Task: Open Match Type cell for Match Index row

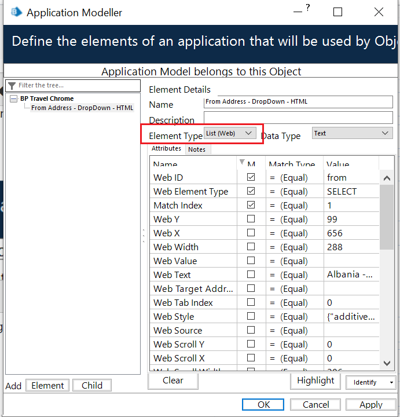Action: pos(295,205)
